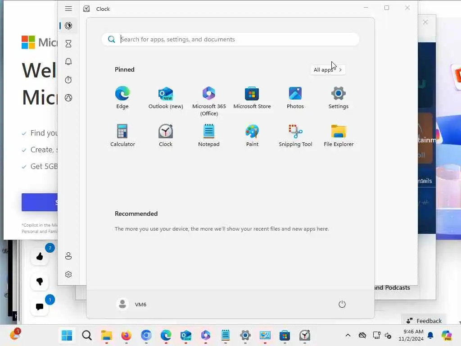Switch to Alarm in Clock sidebar
Viewport: 461px width, 346px height.
coord(68,61)
